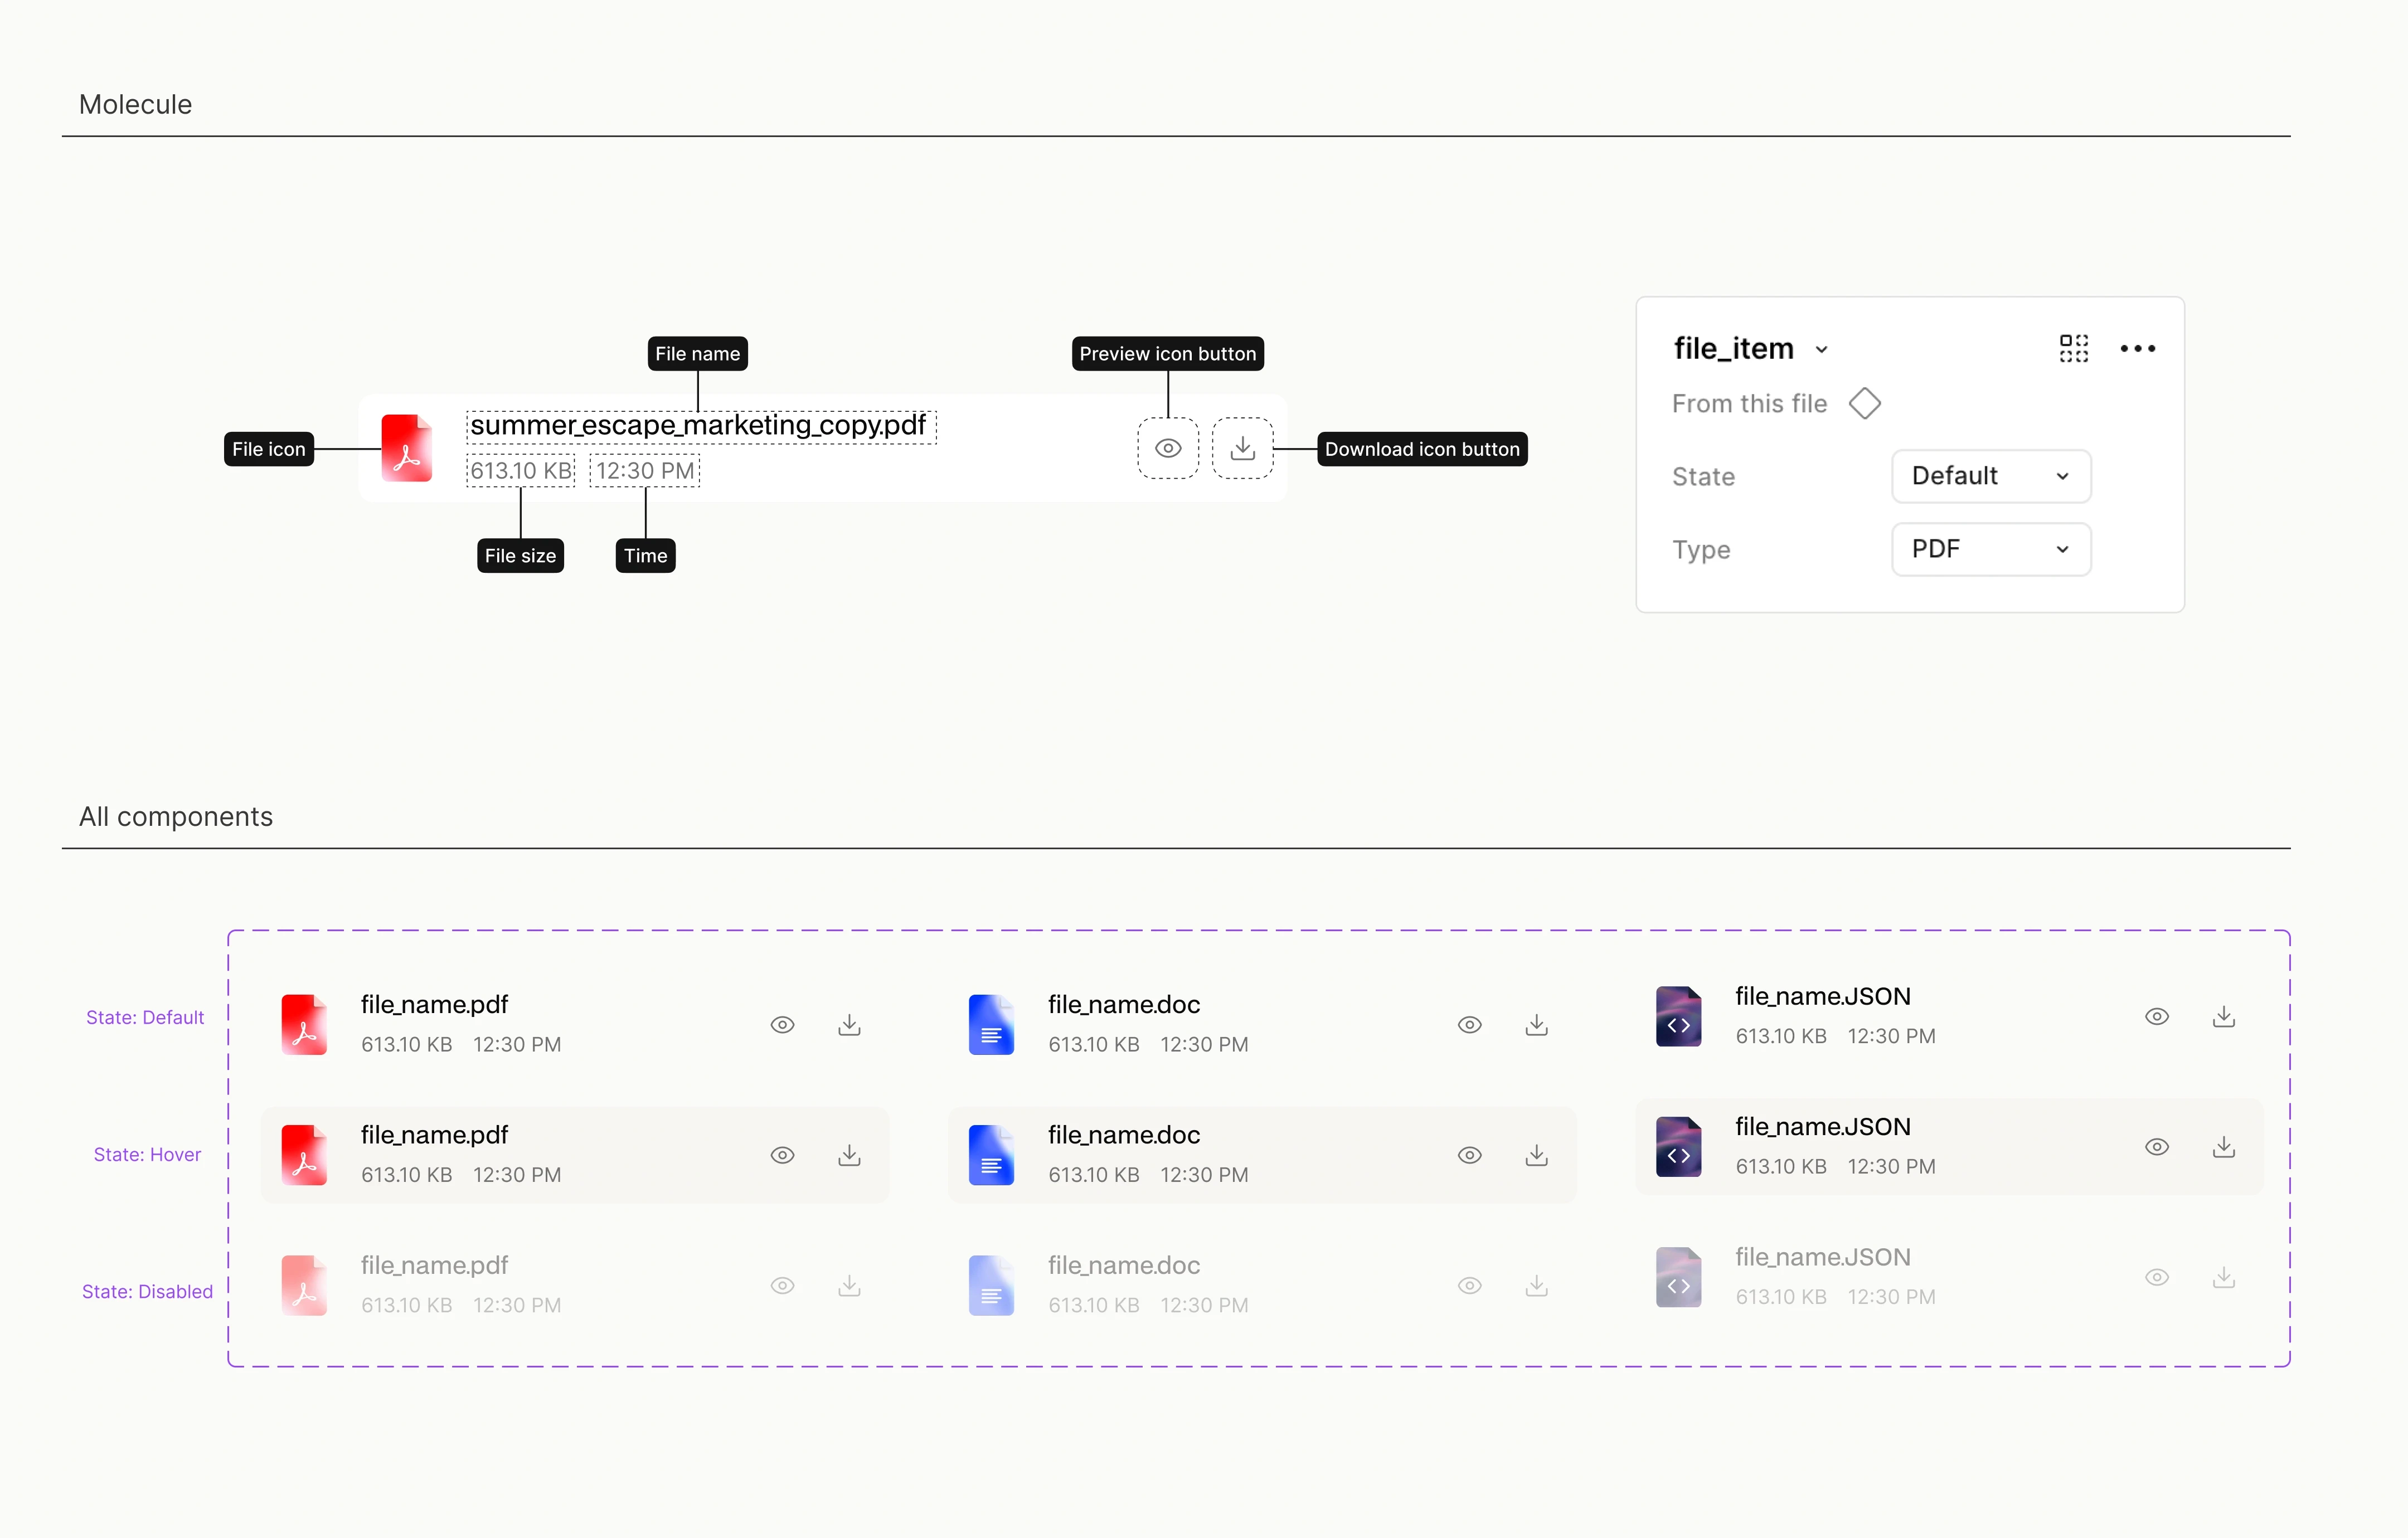
Task: Click the component grid icon next to file_item
Action: (x=2073, y=348)
